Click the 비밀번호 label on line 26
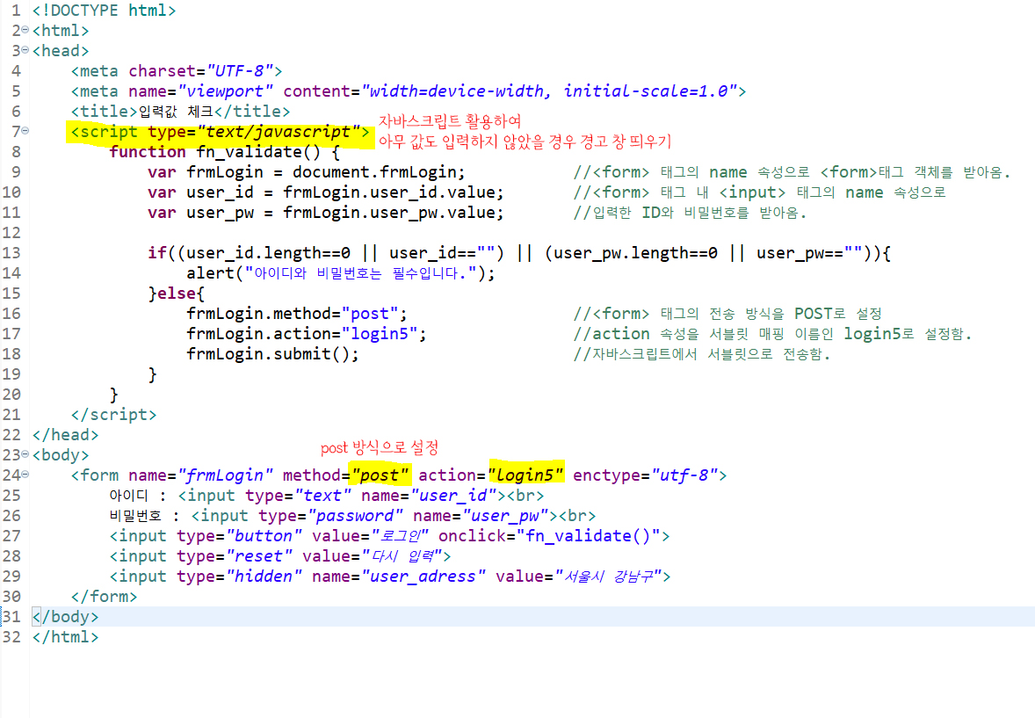 click(135, 516)
